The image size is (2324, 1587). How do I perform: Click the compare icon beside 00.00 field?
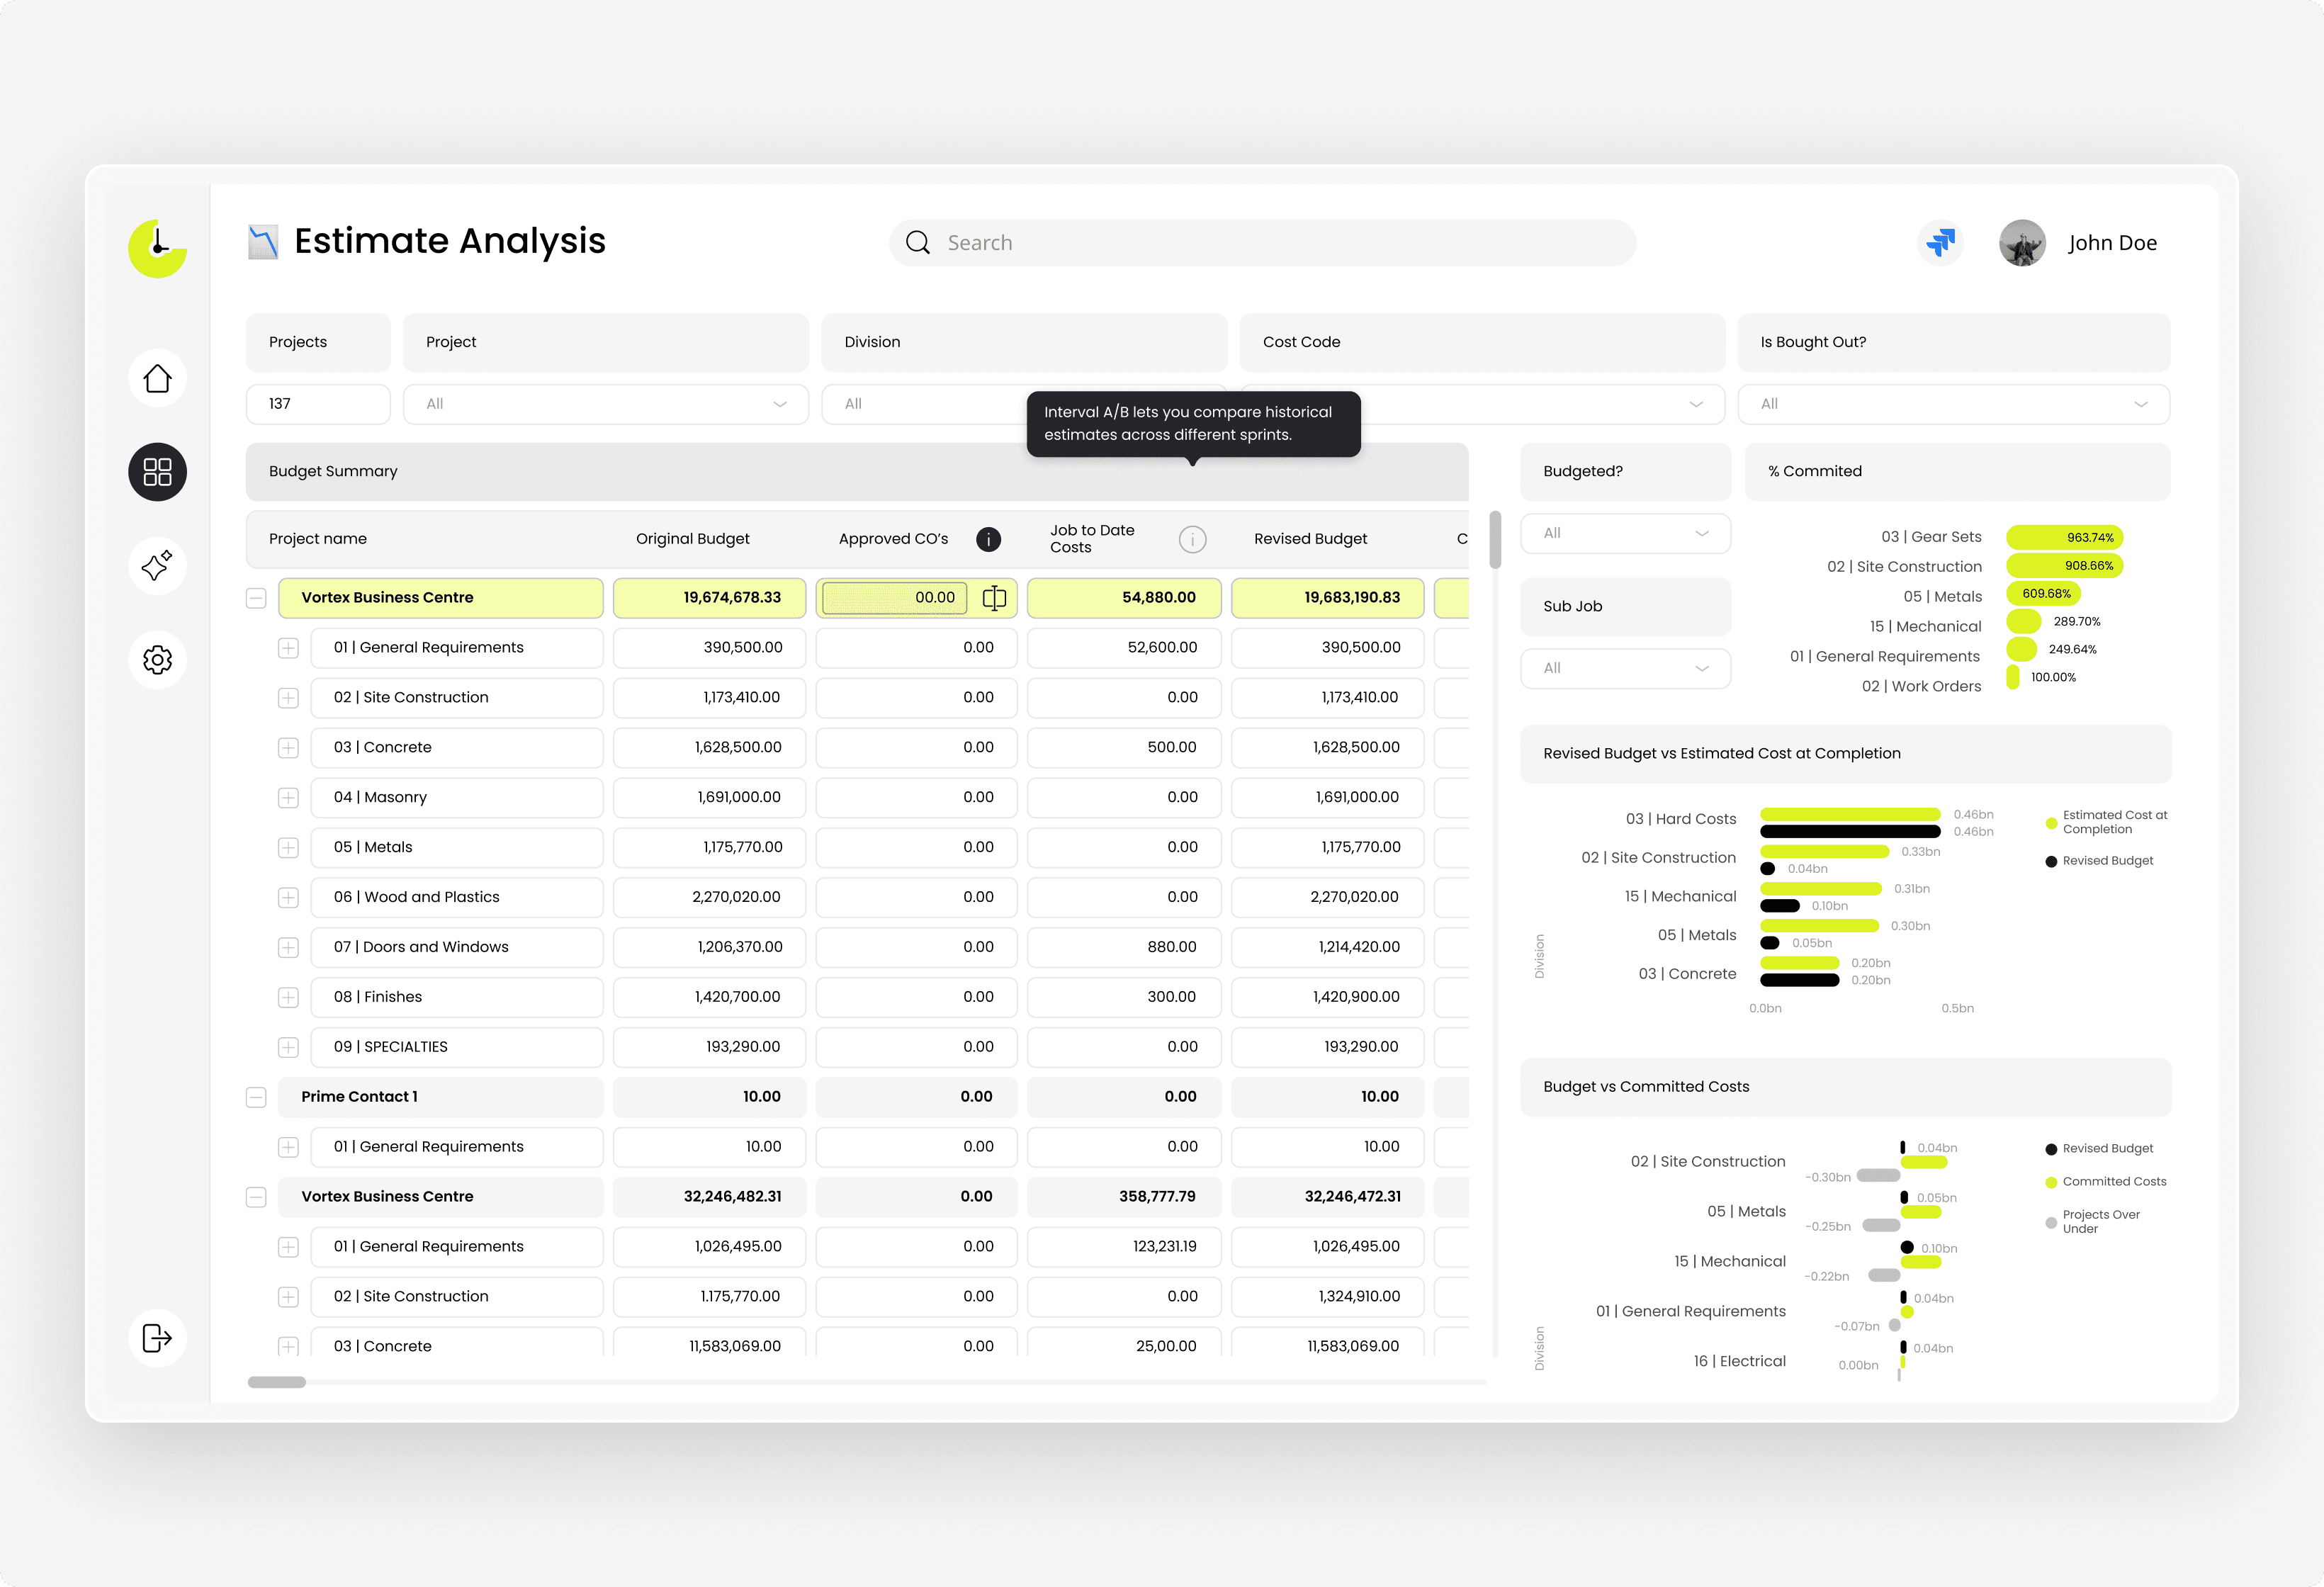[994, 598]
